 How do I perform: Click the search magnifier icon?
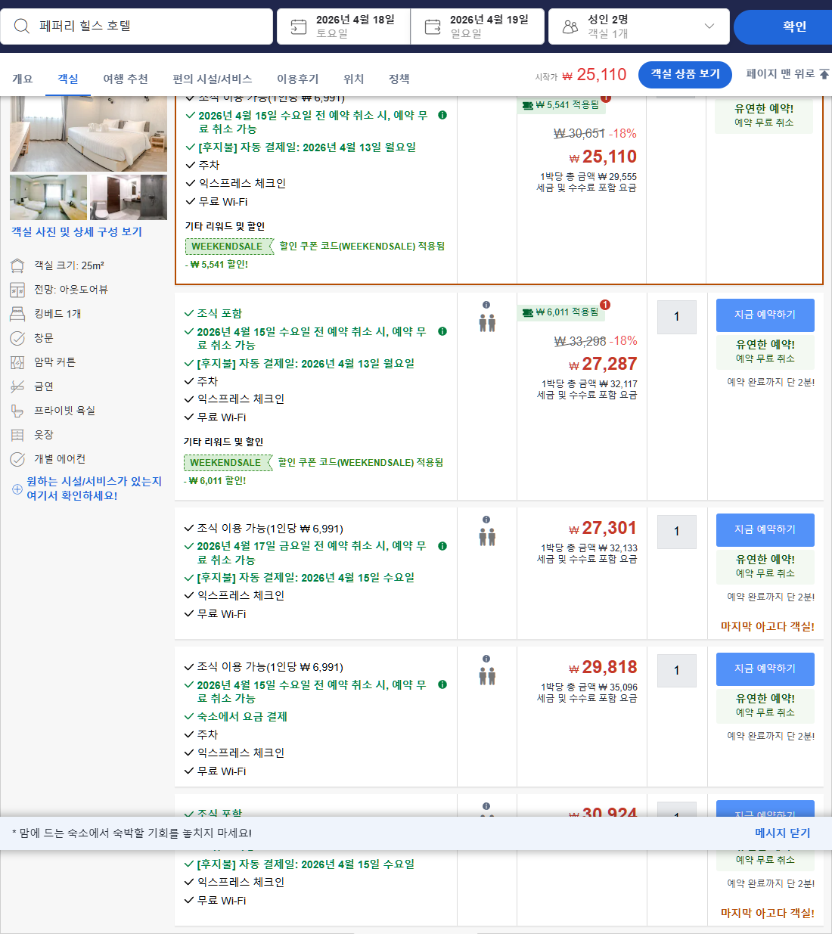click(22, 26)
